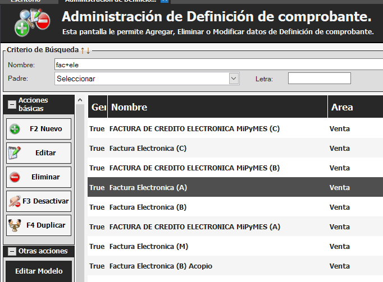
Task: Select the Factura Electronica (B) Acopio row
Action: 161,266
